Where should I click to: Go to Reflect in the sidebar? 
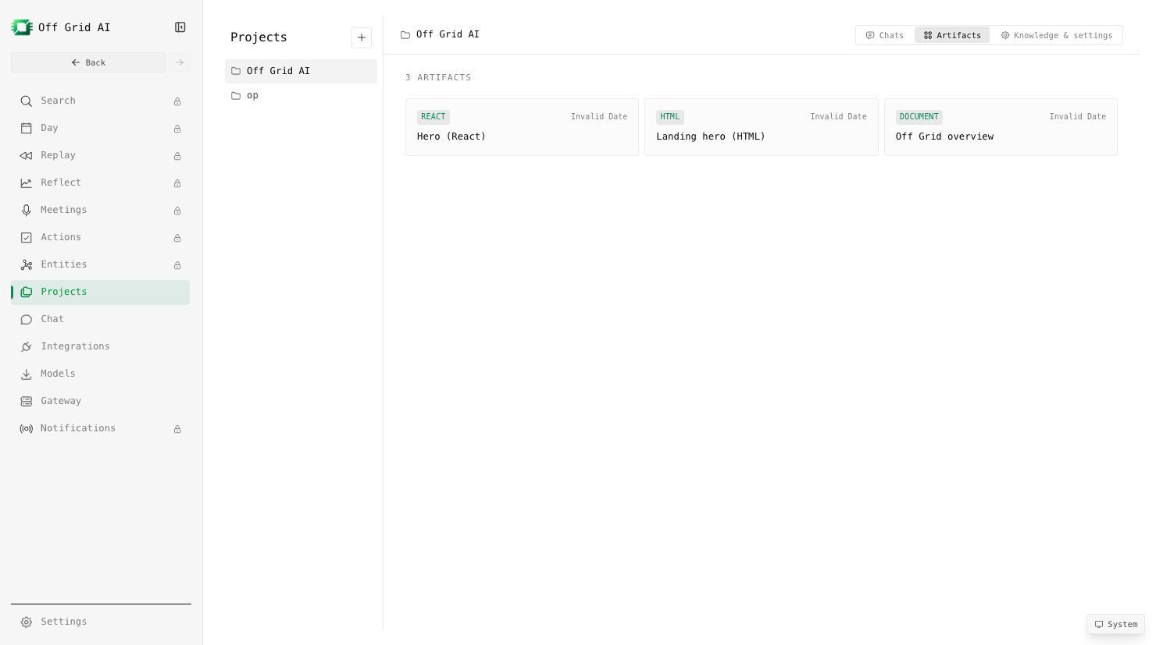100,183
